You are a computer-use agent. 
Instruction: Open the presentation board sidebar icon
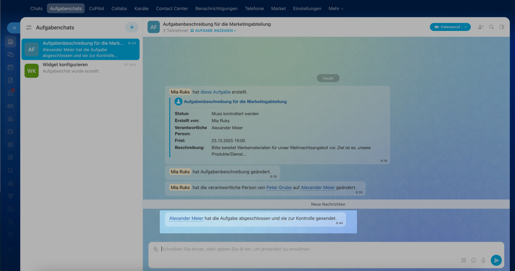pos(10,144)
